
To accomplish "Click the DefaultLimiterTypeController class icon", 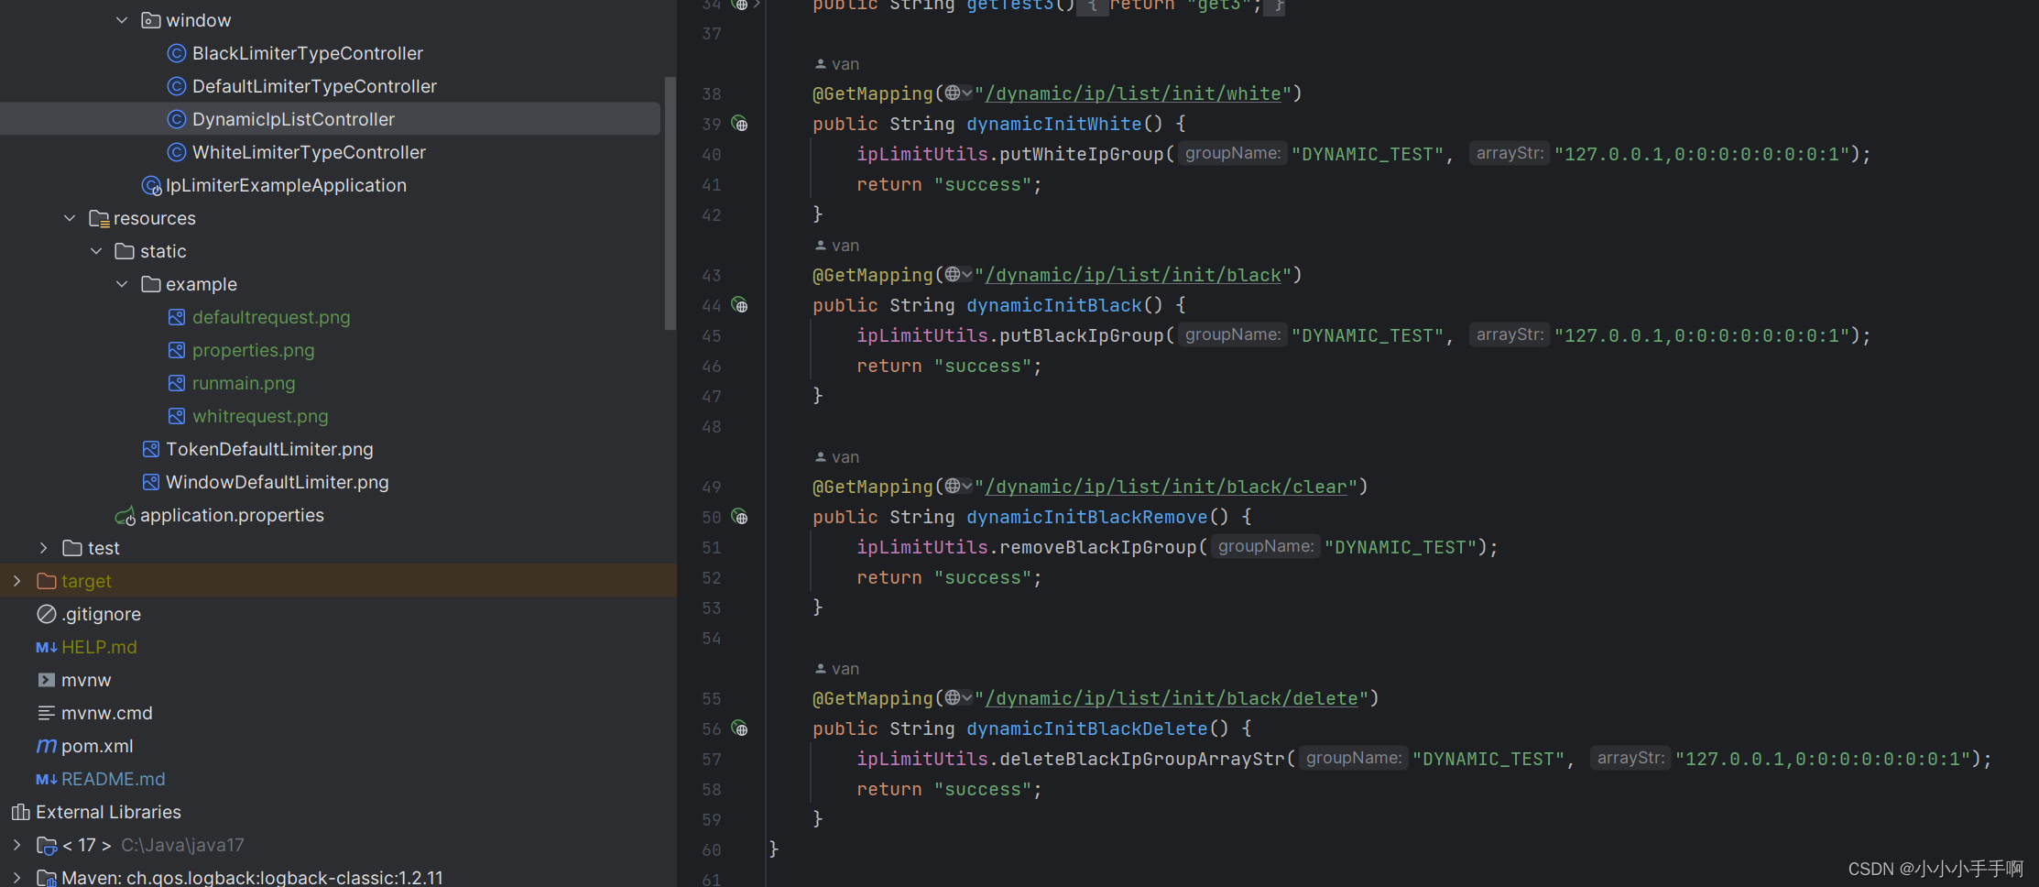I will (x=177, y=86).
